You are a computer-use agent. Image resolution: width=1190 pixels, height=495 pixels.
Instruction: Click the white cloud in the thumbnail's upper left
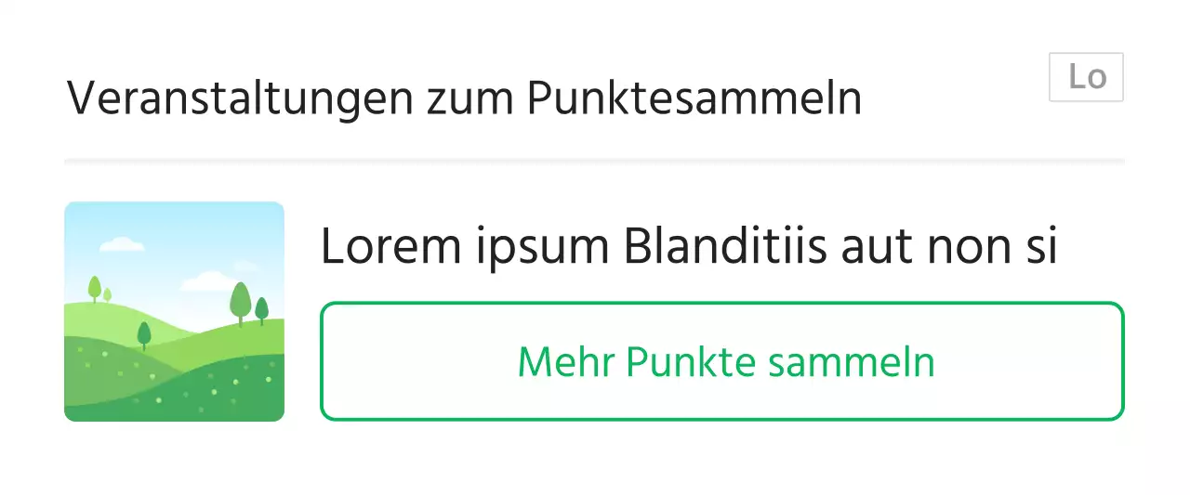(x=122, y=244)
